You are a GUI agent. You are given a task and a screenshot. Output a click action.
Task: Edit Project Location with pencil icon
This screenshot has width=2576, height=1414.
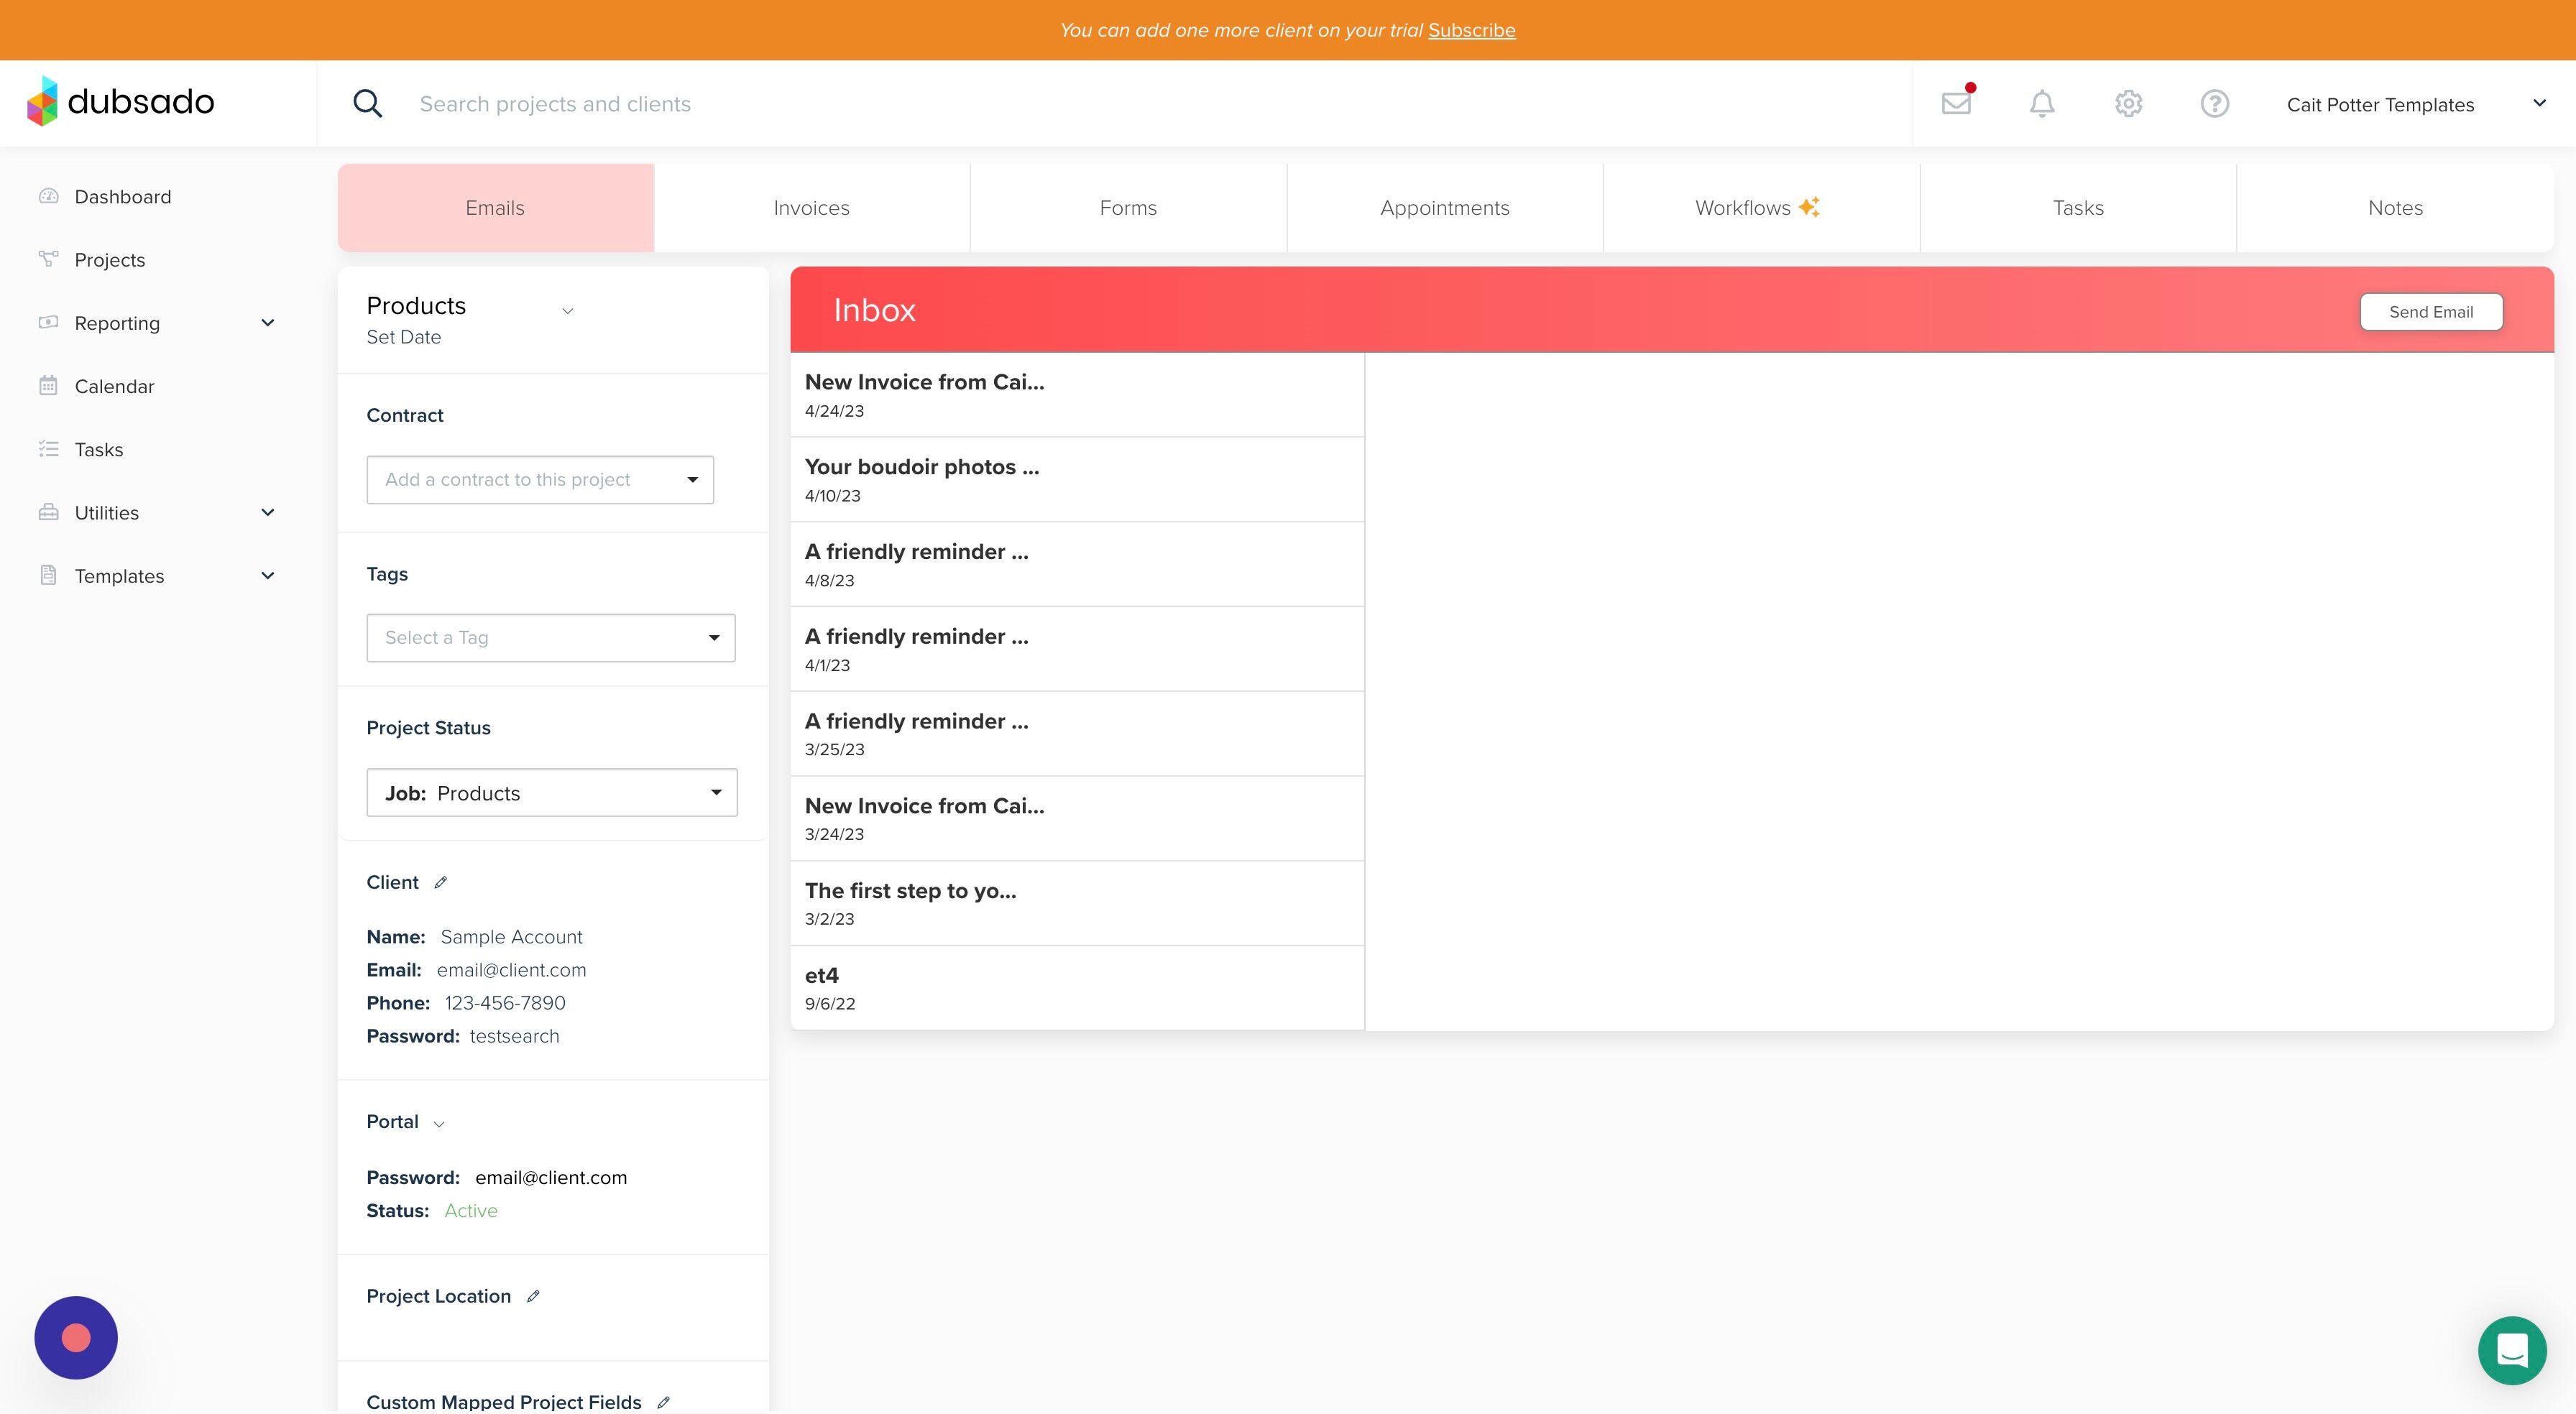point(533,1296)
